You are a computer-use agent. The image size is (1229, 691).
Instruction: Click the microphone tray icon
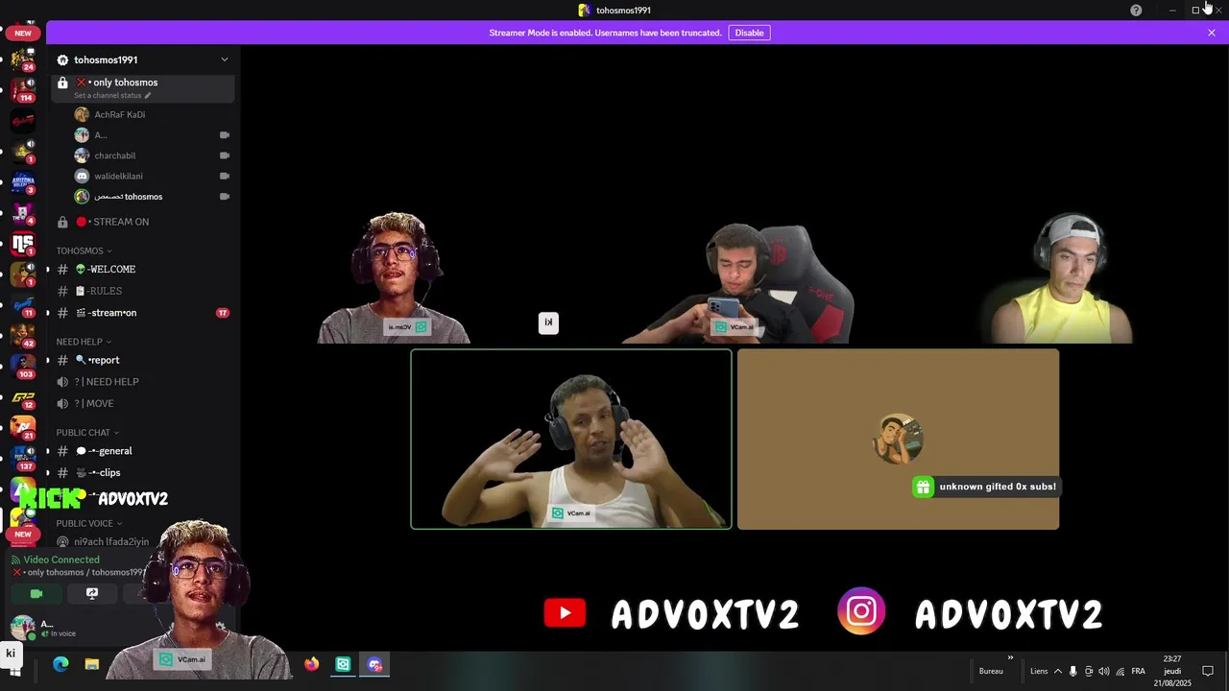[x=1073, y=671]
